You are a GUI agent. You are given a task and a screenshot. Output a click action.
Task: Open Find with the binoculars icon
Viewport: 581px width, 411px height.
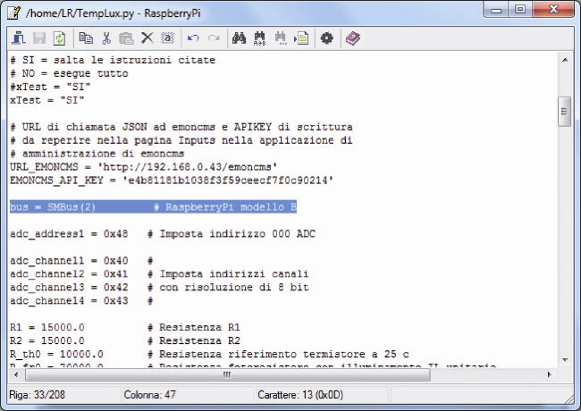[240, 38]
